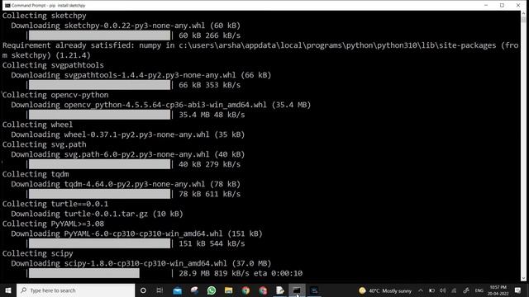This screenshot has width=529, height=297.
Task: Click 'Downloading scipy-1.8.0-cp310' line
Action: pyautogui.click(x=141, y=263)
